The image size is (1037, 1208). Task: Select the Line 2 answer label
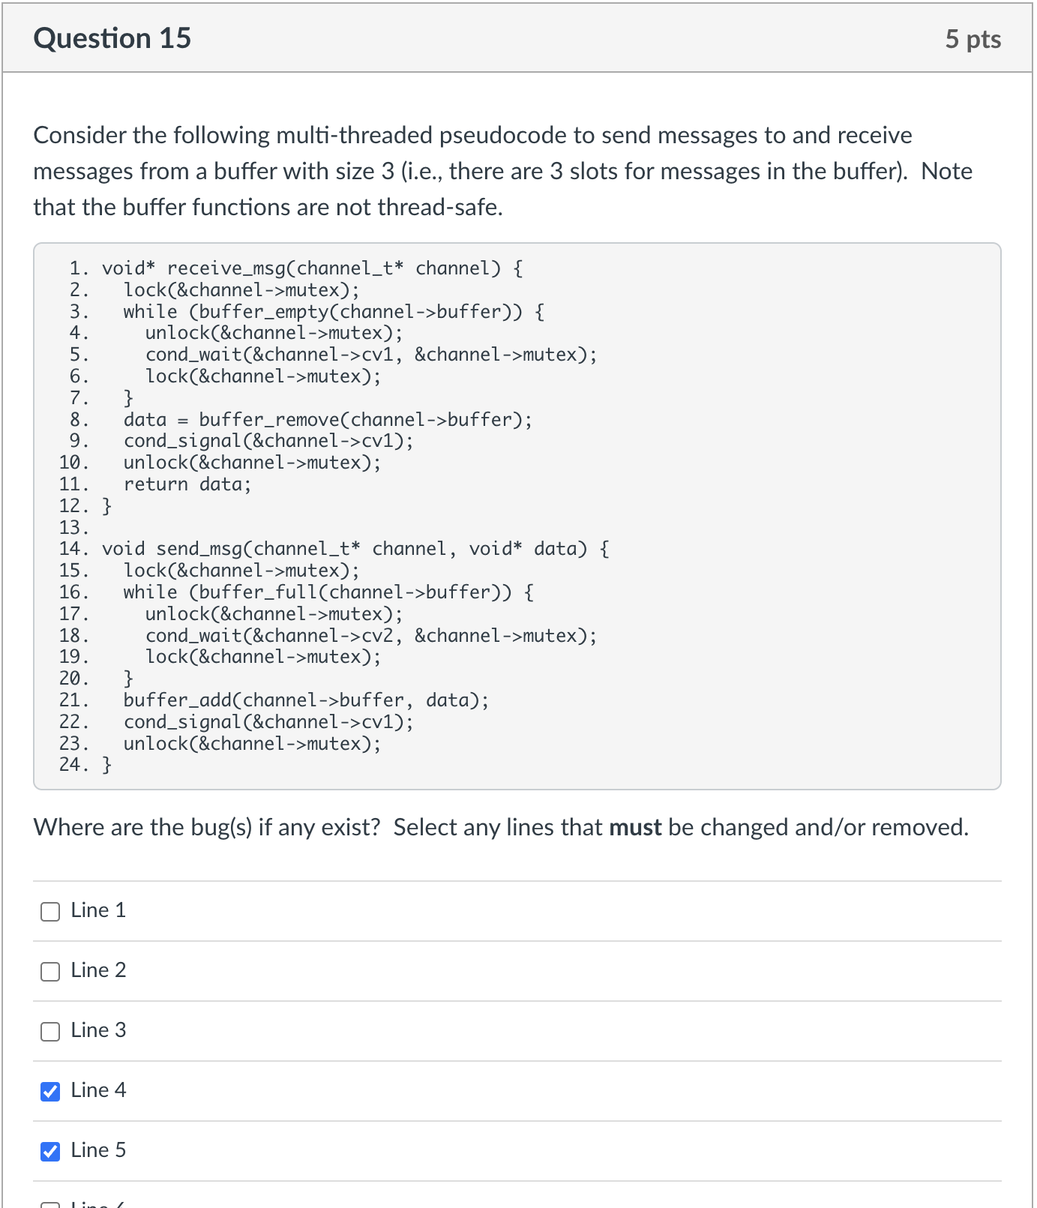click(x=97, y=970)
